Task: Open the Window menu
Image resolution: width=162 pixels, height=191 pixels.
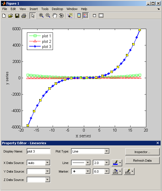Action: tap(72, 9)
